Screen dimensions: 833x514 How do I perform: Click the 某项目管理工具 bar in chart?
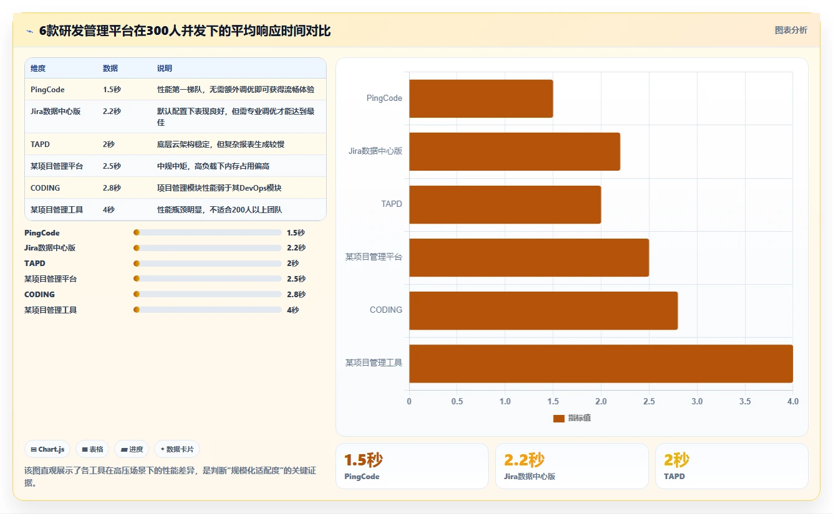click(x=601, y=363)
